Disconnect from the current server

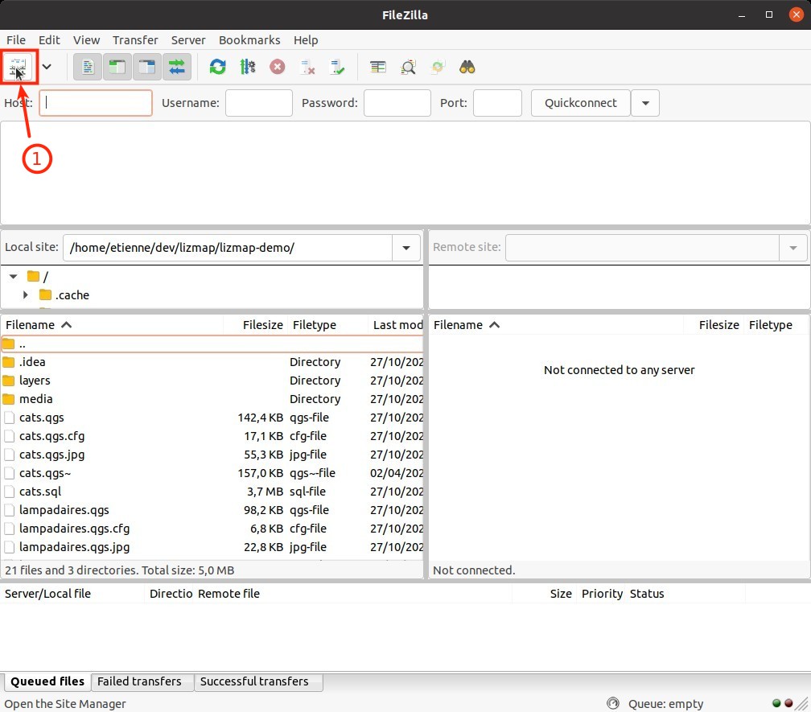point(307,67)
